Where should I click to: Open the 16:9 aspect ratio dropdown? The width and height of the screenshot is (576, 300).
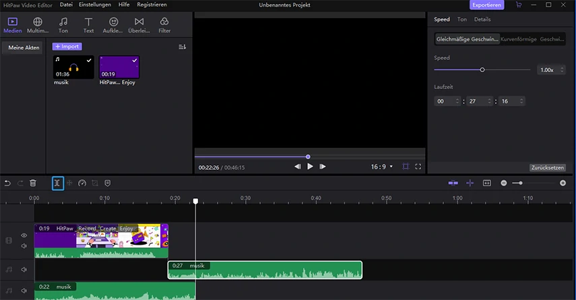(x=382, y=167)
